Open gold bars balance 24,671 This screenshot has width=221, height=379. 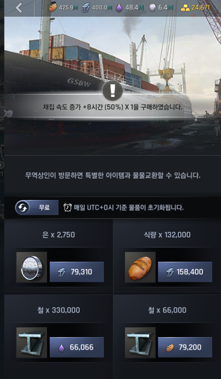195,8
